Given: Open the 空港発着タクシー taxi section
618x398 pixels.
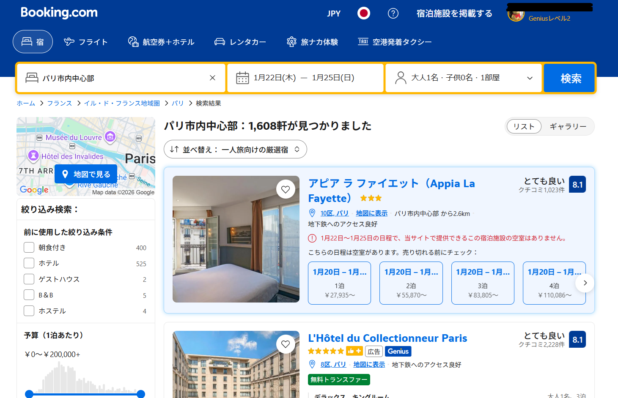Looking at the screenshot, I should [363, 41].
